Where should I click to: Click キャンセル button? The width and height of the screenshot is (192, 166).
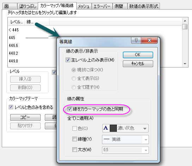coord(138,64)
